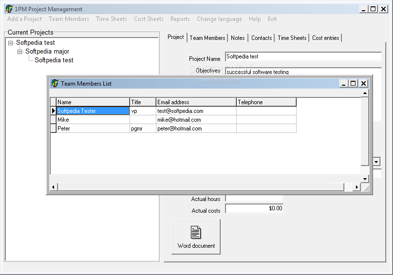Minimize the Team Members List window

(344, 83)
